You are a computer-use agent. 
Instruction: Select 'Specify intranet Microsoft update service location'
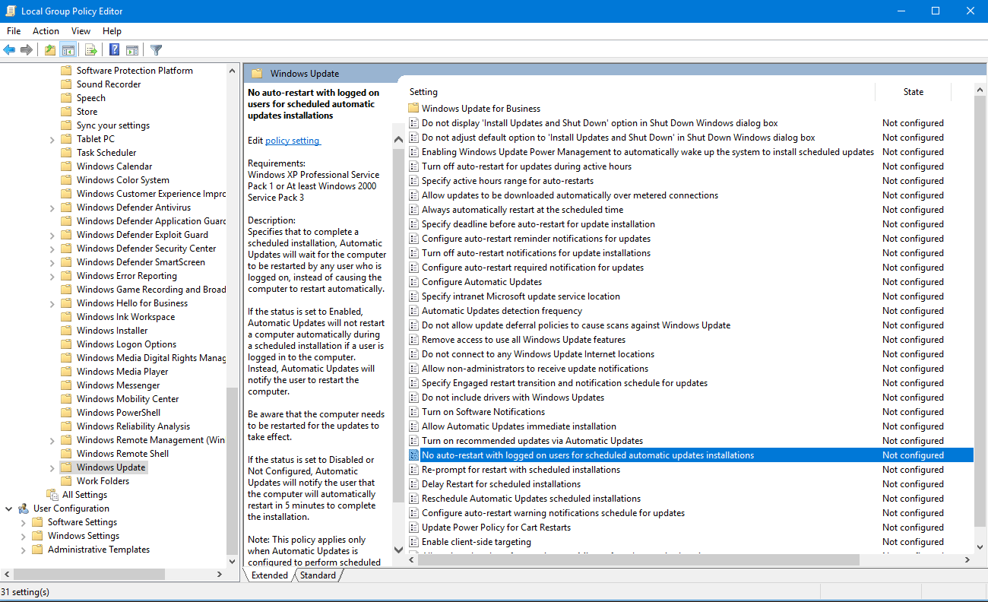(x=521, y=296)
